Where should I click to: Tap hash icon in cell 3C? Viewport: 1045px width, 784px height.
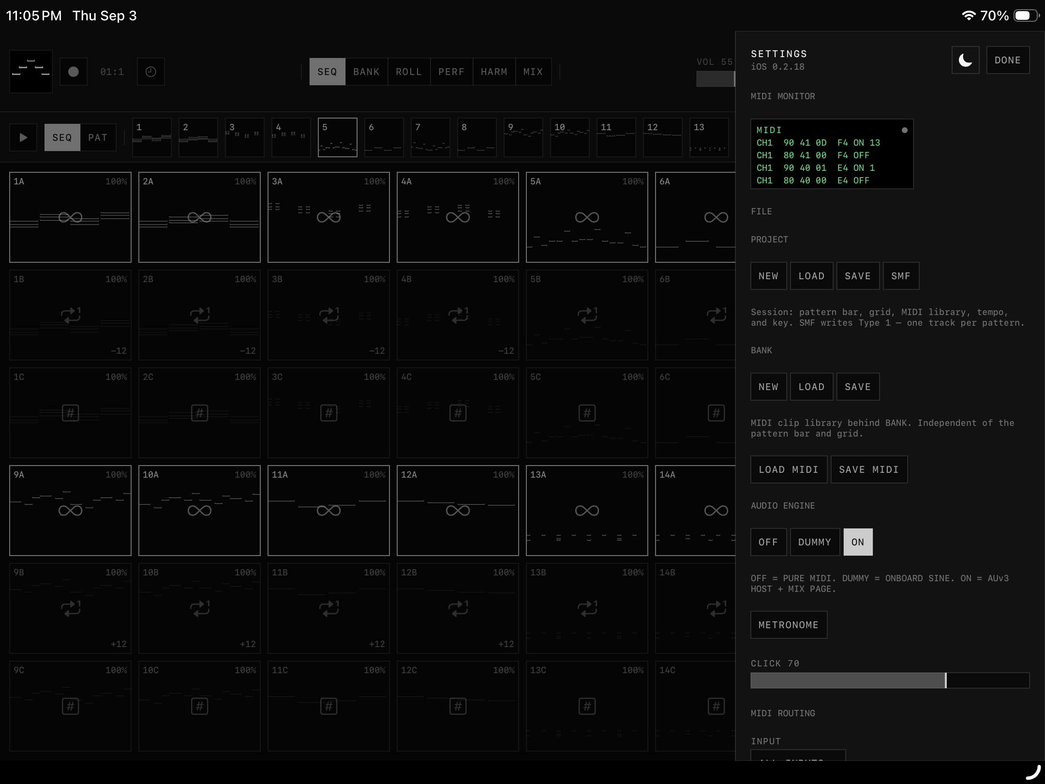[328, 413]
